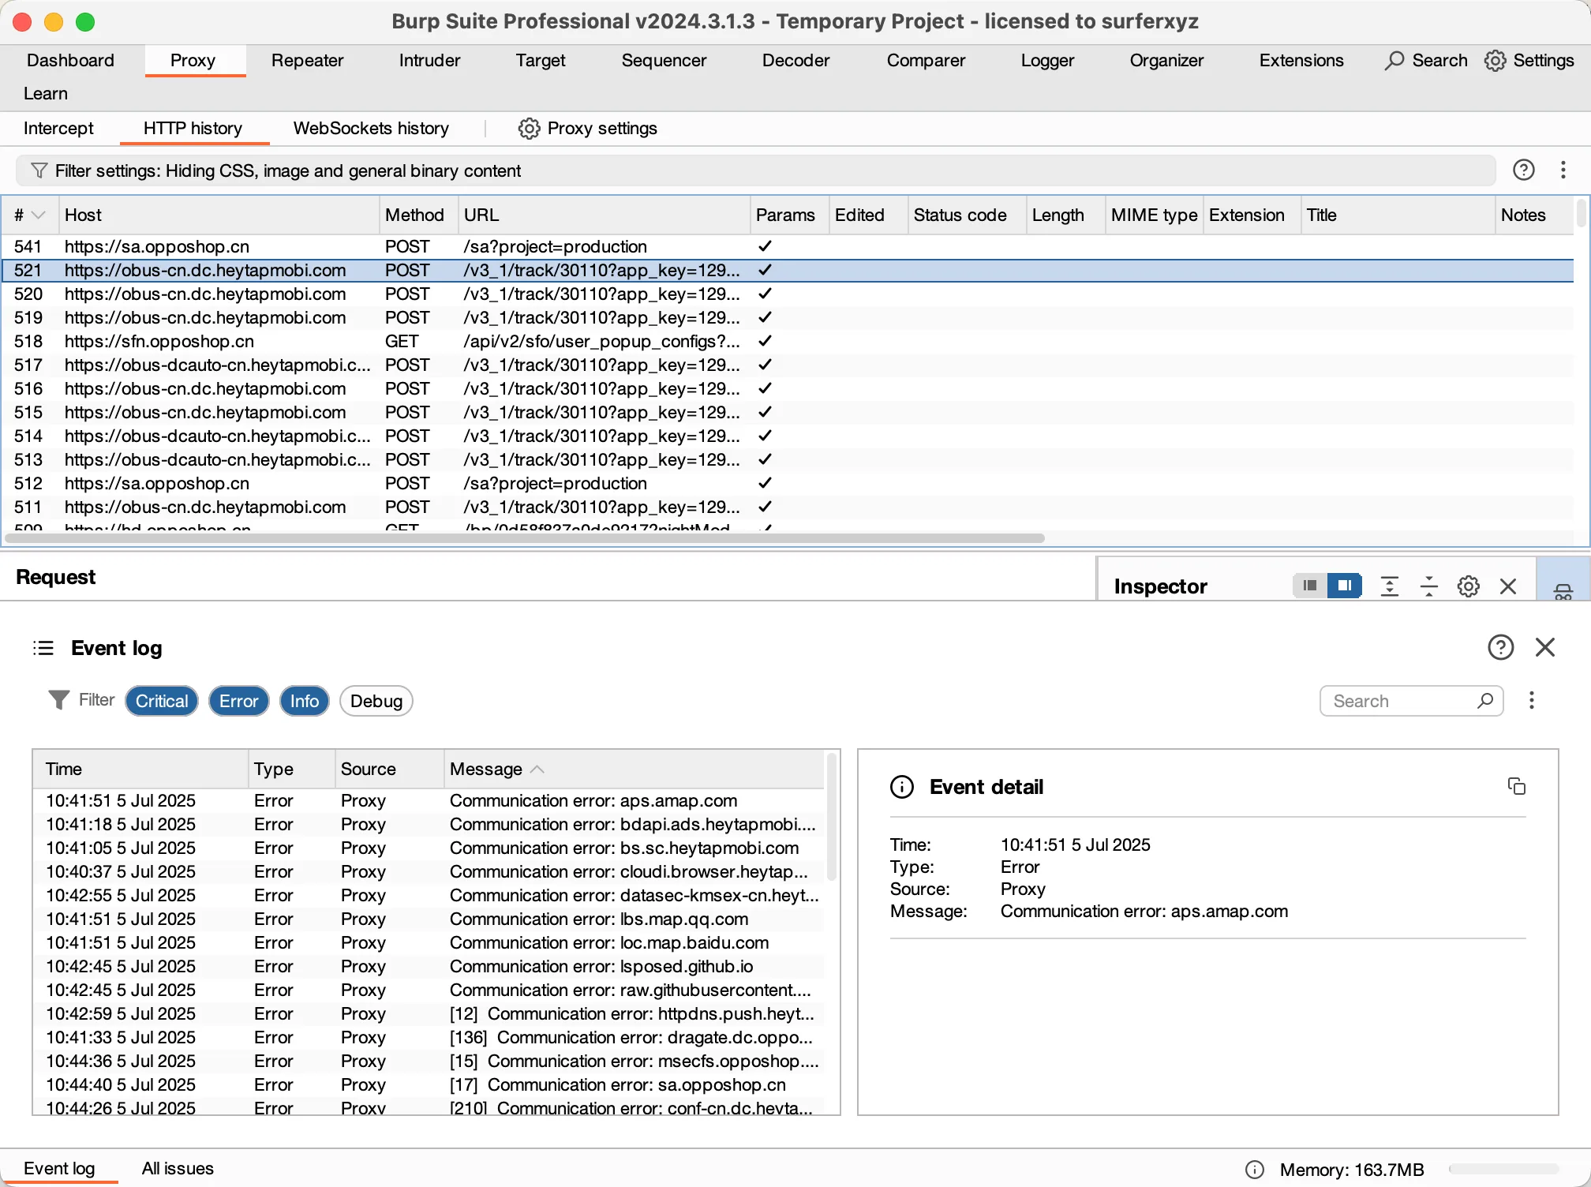Switch to the Intruder tab

coord(429,61)
